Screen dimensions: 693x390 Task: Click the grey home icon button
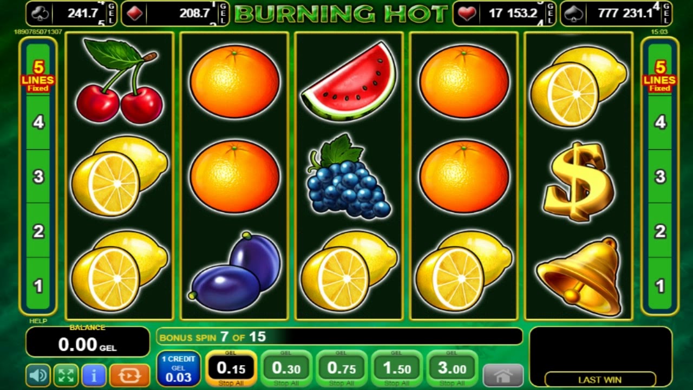503,375
